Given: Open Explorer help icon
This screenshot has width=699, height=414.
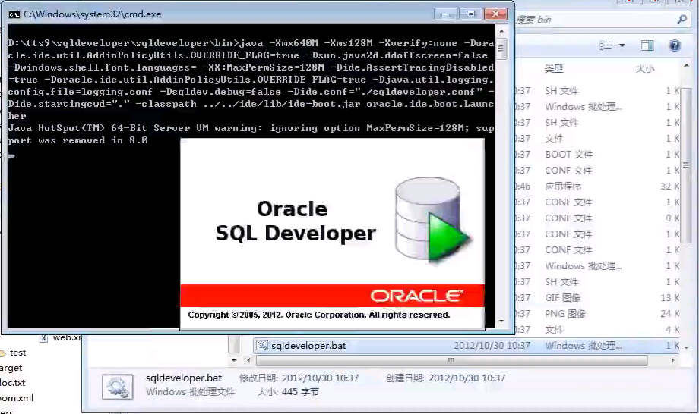Looking at the screenshot, I should point(675,45).
